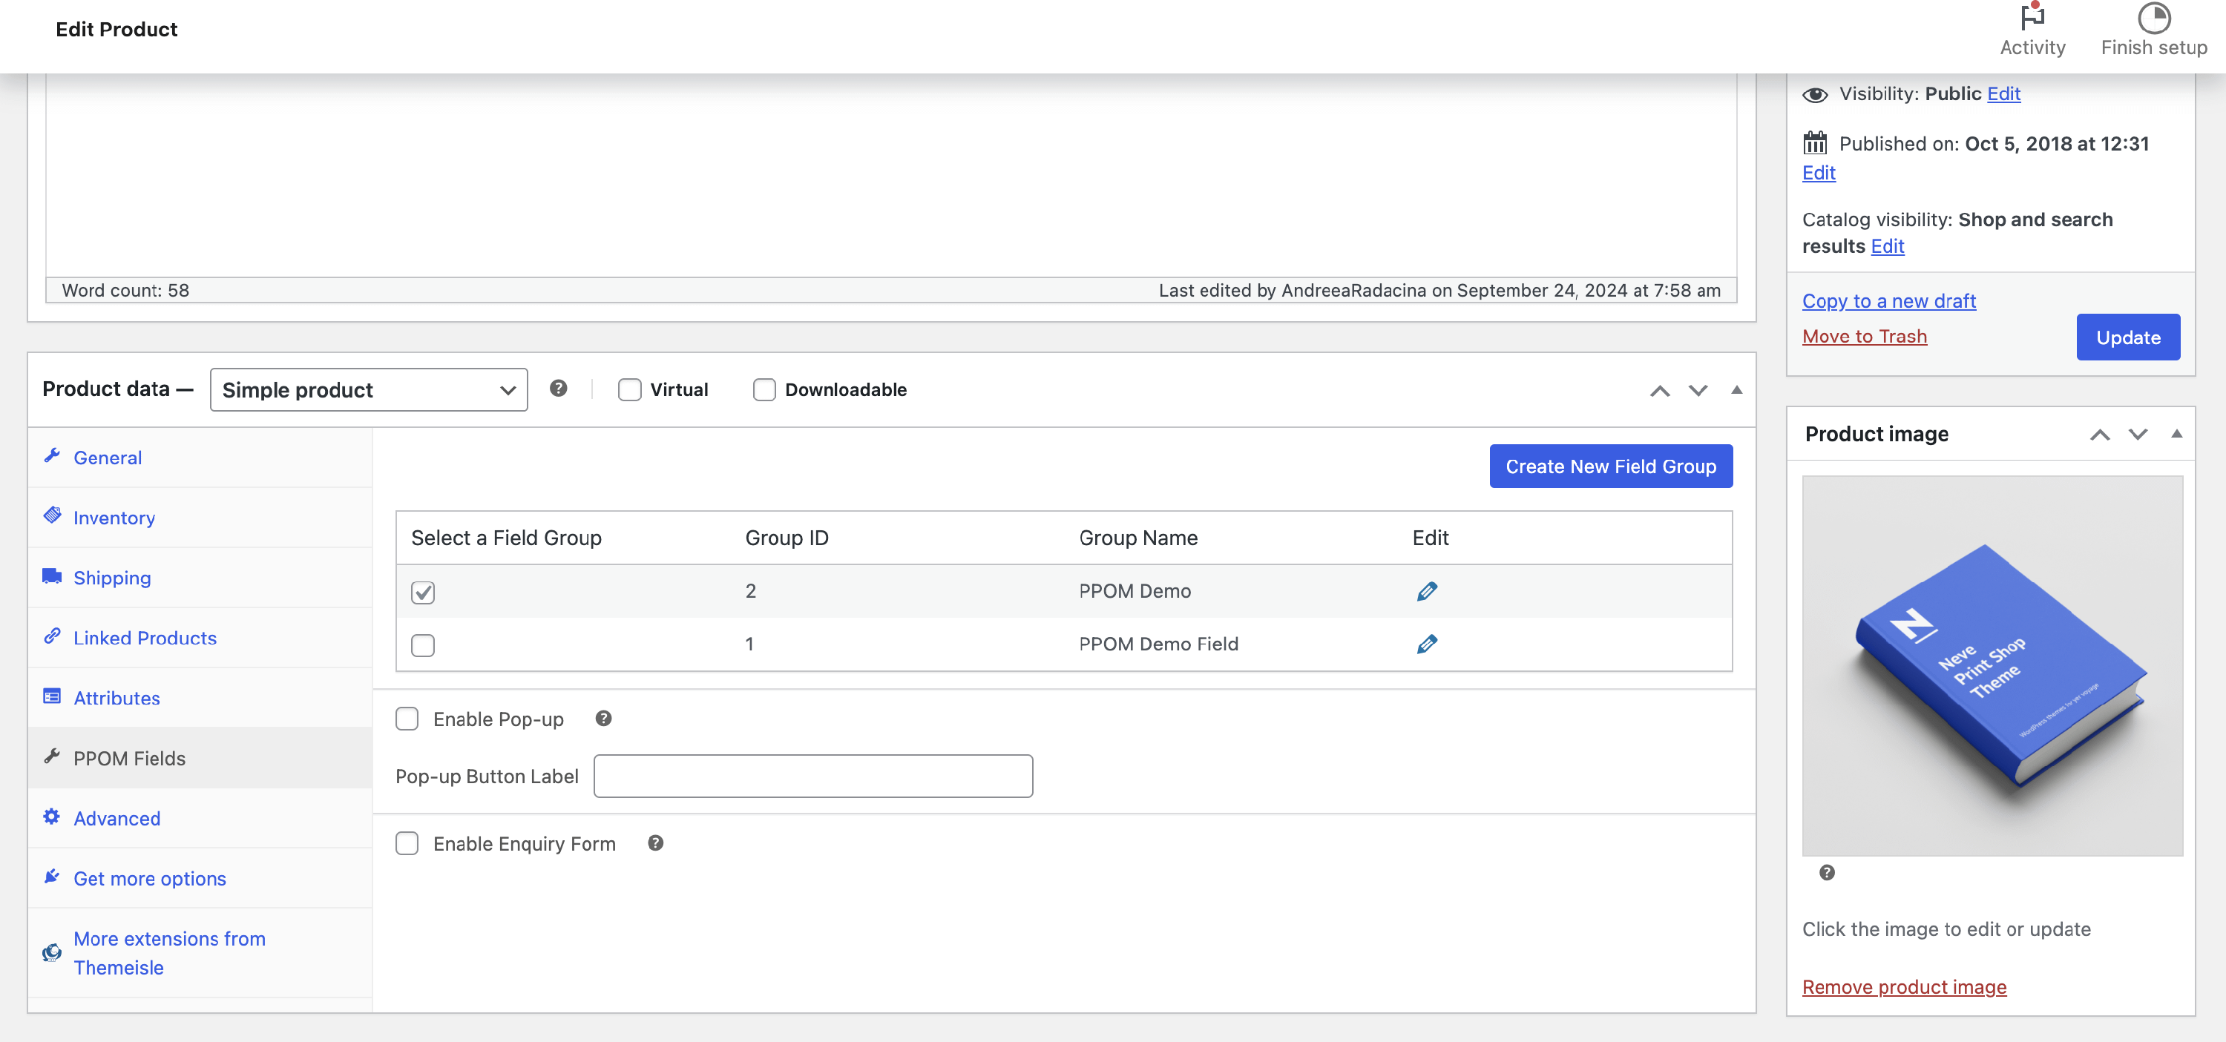Open the Linked Products tab
Image resolution: width=2226 pixels, height=1042 pixels.
click(144, 638)
